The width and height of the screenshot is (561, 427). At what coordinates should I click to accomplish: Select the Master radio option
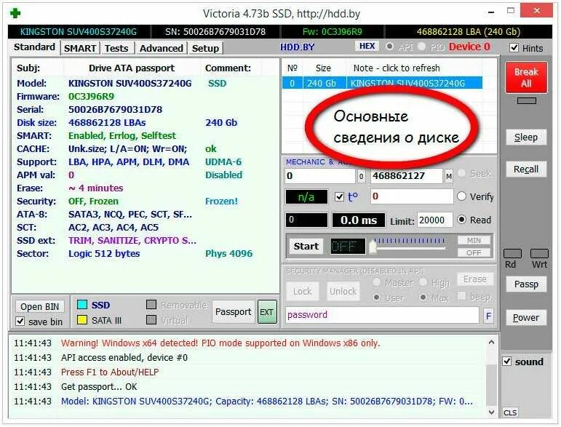pyautogui.click(x=376, y=282)
